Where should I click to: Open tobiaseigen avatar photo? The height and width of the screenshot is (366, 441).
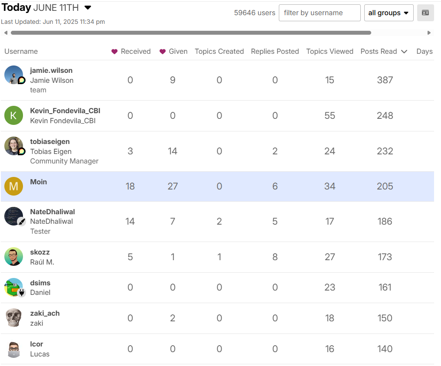pyautogui.click(x=13, y=146)
